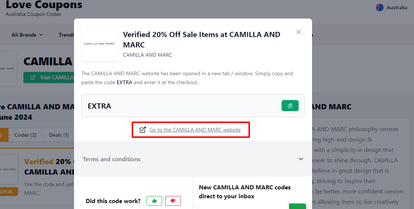Viewport: 414px width, 209px height.
Task: Click the green thumbs up icon
Action: point(154,201)
